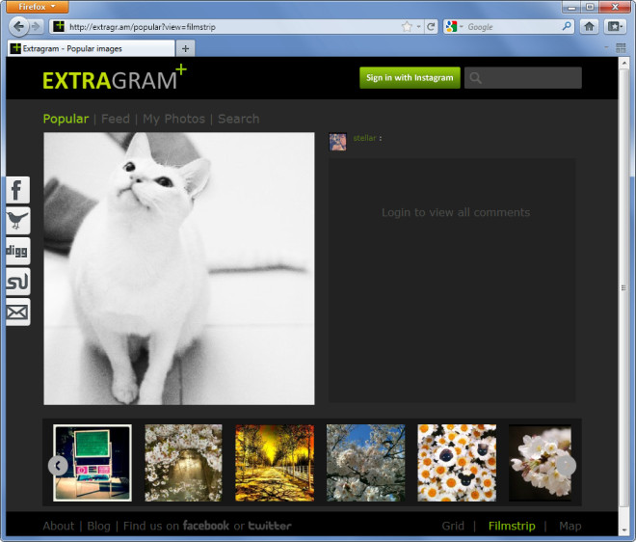Click the page scrollbar up arrow
This screenshot has width=636, height=542.
point(623,63)
